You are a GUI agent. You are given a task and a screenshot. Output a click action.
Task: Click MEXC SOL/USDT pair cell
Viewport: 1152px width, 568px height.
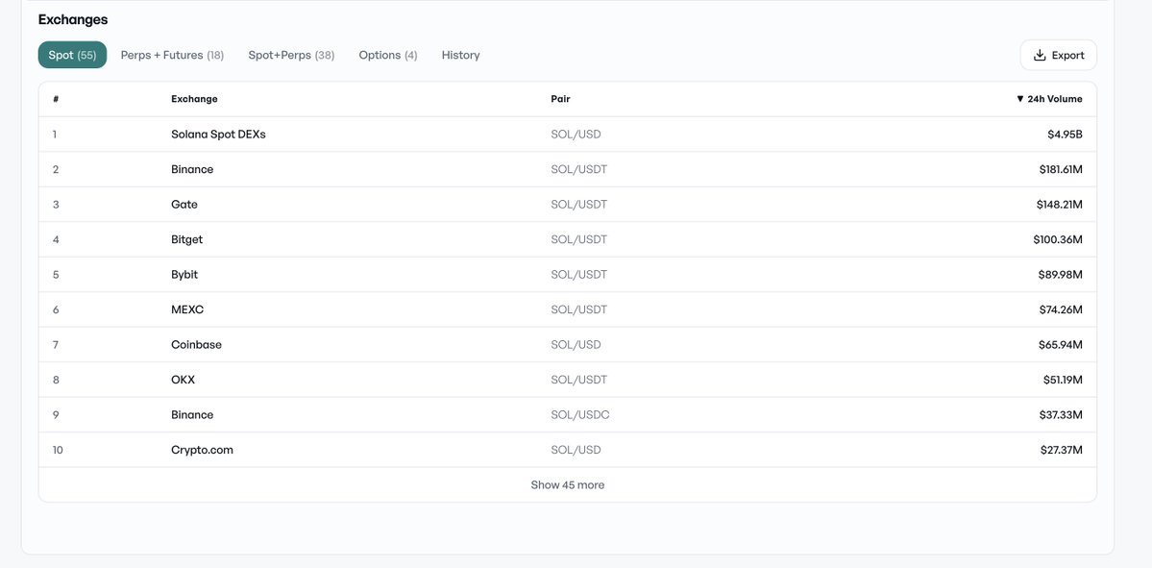coord(579,309)
